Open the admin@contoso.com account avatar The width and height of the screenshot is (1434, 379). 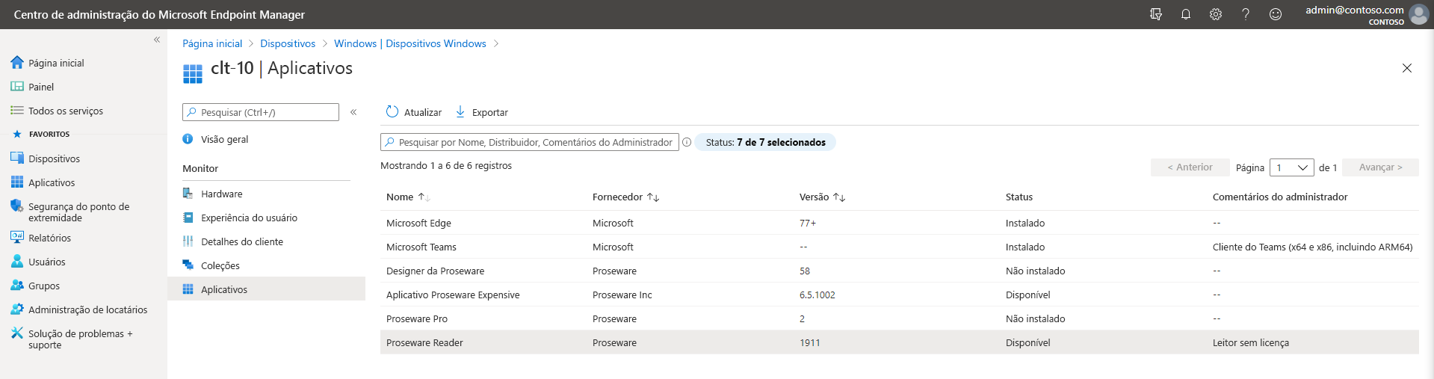(x=1418, y=14)
